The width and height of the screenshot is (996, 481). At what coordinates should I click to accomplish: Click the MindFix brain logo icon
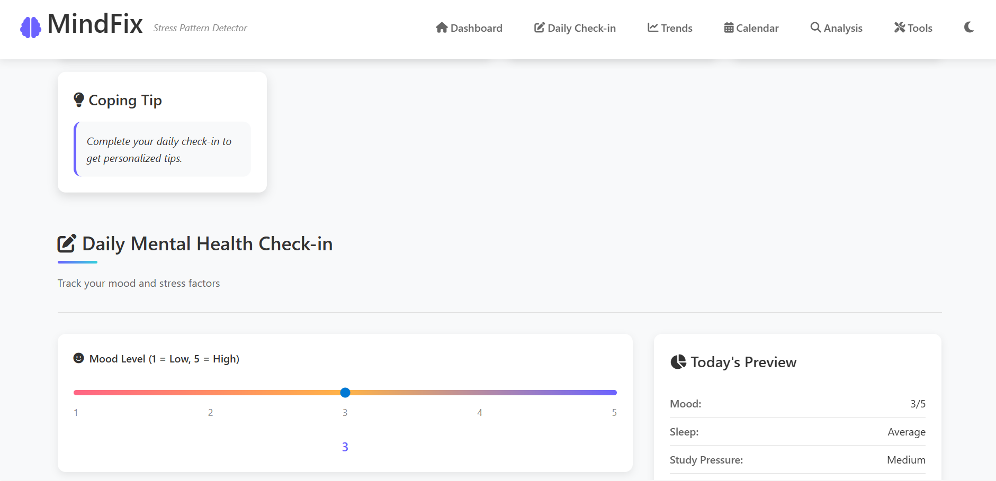coord(31,27)
